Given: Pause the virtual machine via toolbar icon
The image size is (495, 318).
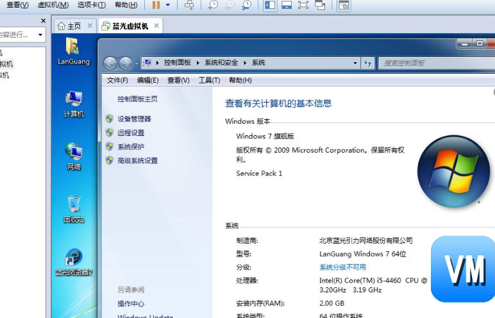Looking at the screenshot, I should (x=156, y=4).
